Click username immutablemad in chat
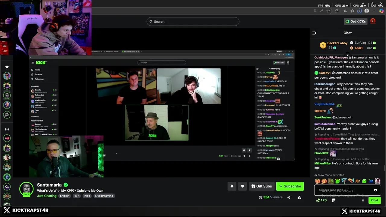Image resolution: width=386 pixels, height=217 pixels. pos(325,124)
